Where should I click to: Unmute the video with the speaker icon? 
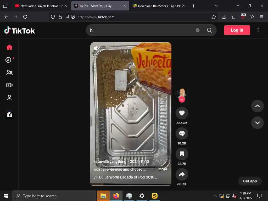[x=97, y=48]
